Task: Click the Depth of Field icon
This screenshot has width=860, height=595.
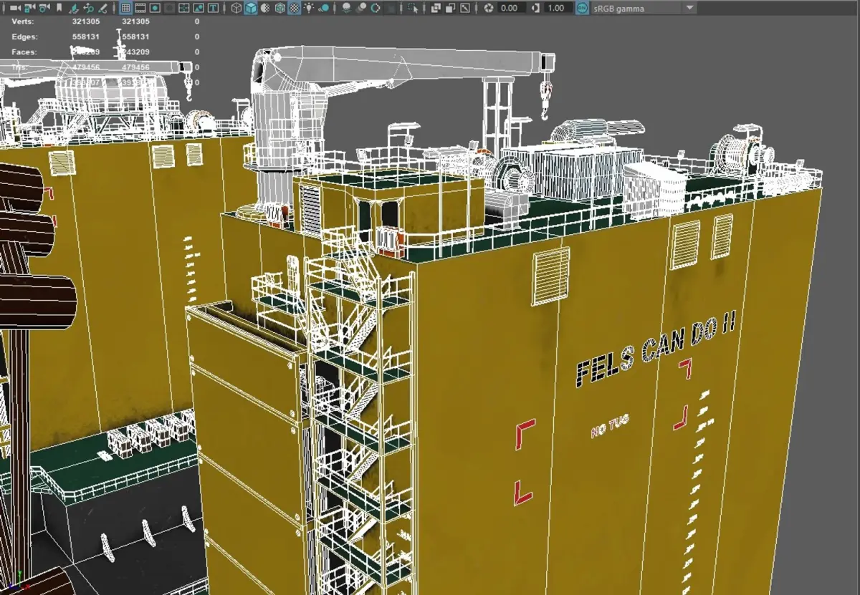Action: [391, 8]
